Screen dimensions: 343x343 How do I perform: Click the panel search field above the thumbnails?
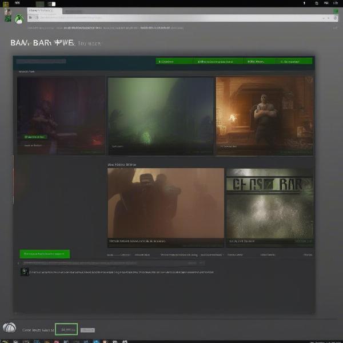(41, 61)
